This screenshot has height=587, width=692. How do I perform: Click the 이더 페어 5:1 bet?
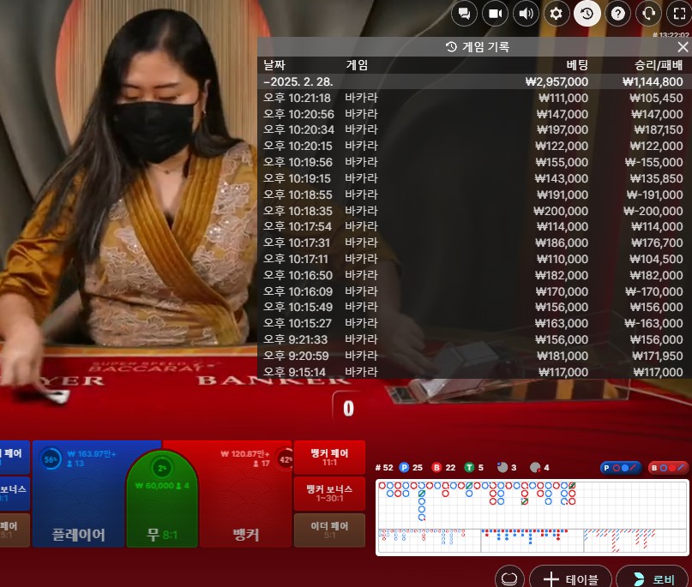(329, 530)
